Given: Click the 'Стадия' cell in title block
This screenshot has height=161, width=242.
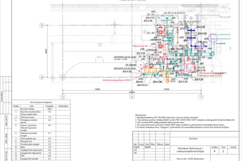Looking at the screenshot, I should tap(215, 147).
